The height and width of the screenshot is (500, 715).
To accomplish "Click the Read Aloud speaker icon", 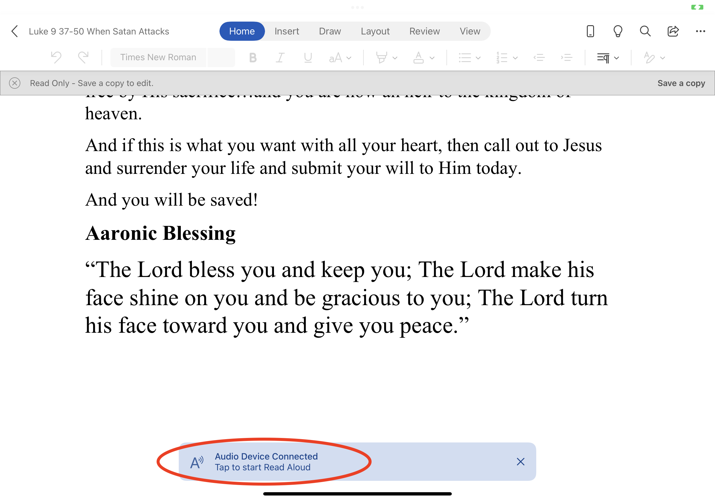I will click(197, 462).
